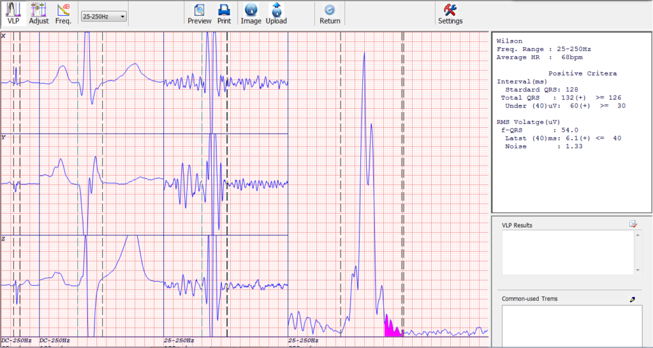Switch to Freq. spectrum view
The width and height of the screenshot is (653, 348).
pyautogui.click(x=63, y=13)
